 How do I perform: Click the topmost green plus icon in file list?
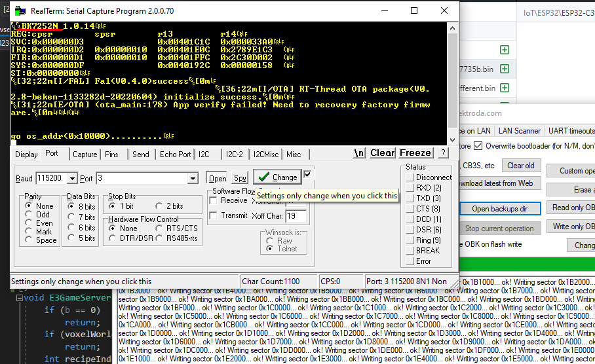tap(505, 50)
